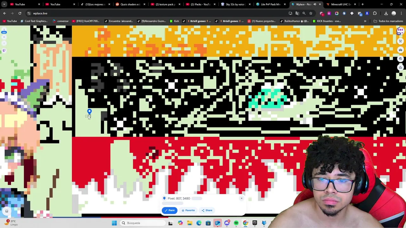Open the Wplace user profile avatar
406x228 pixels.
[400, 31]
